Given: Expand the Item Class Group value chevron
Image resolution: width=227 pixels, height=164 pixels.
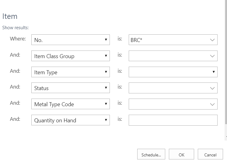Looking at the screenshot, I should pos(212,56).
